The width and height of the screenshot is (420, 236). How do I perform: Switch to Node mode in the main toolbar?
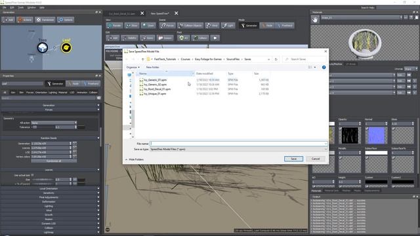(x=267, y=26)
